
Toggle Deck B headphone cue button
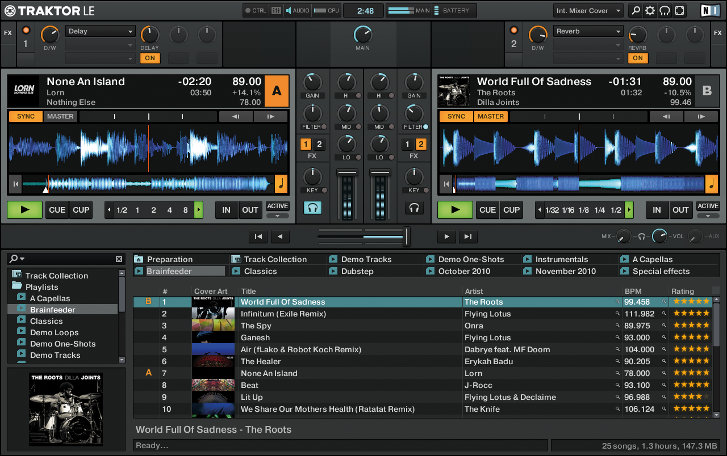coord(414,208)
